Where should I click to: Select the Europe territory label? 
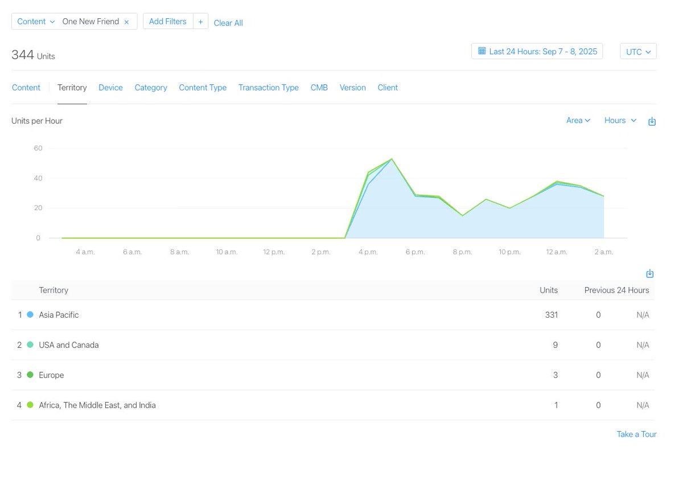[51, 375]
